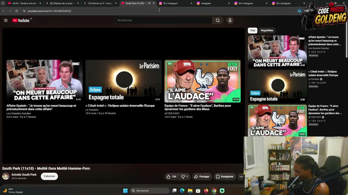Focus the YouTube Rechercher search field

[163, 20]
